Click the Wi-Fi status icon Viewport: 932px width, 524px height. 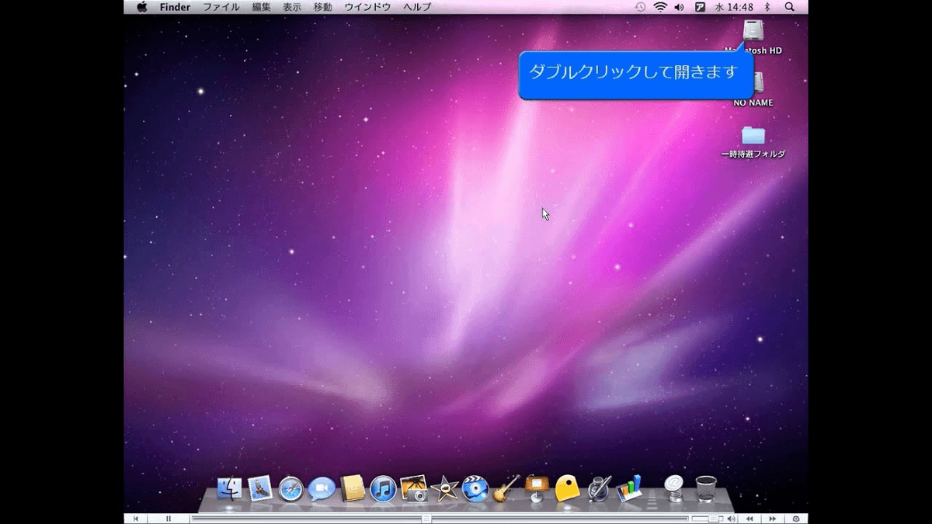(660, 7)
